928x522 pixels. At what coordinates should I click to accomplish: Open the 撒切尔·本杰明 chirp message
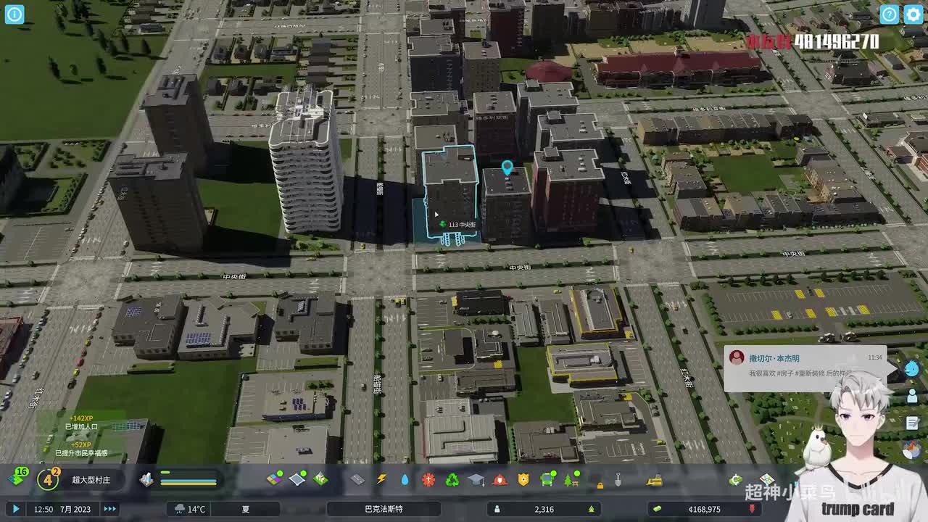(x=805, y=368)
